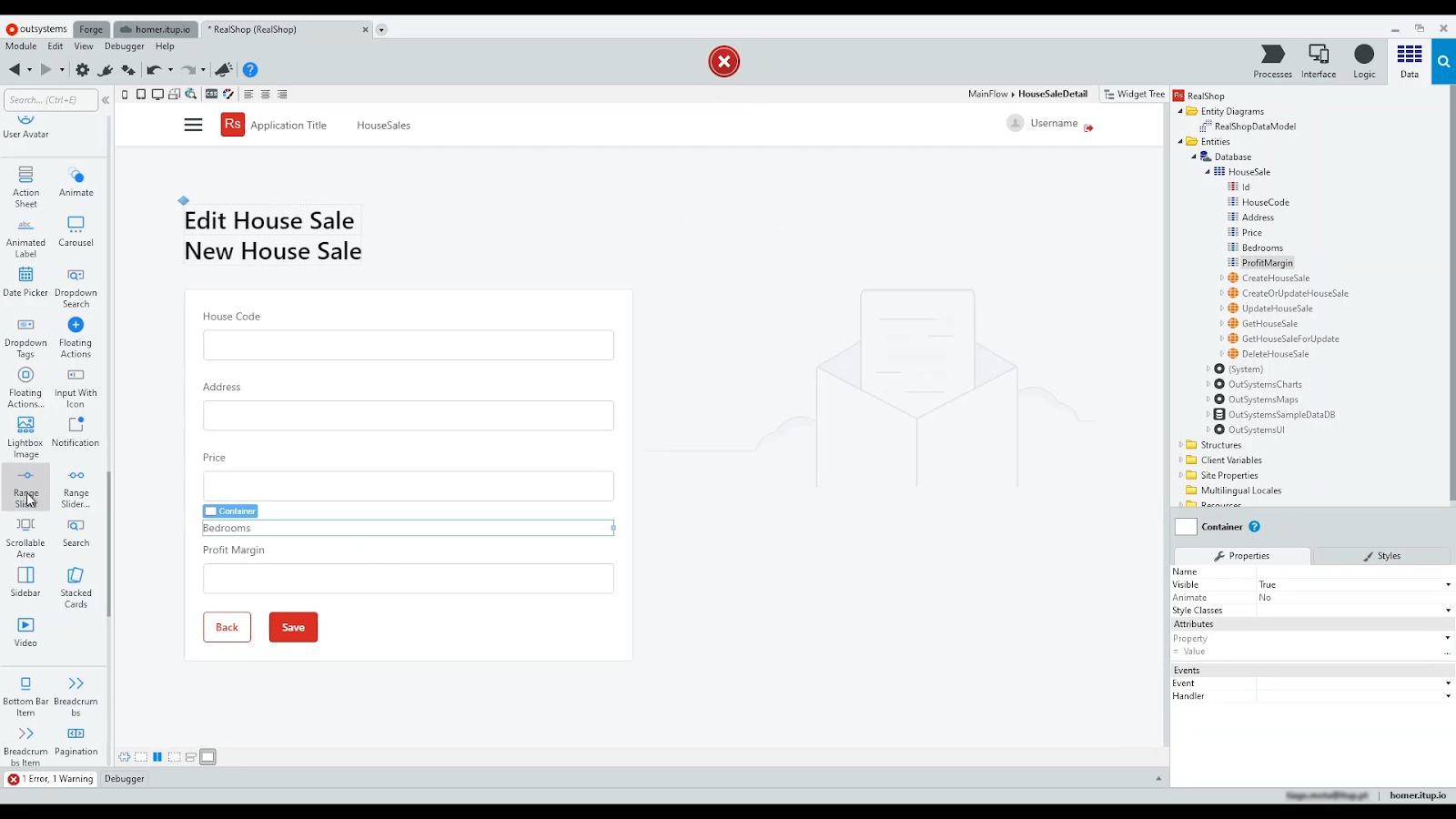
Task: Switch to the Styles tab in properties
Action: point(1382,556)
